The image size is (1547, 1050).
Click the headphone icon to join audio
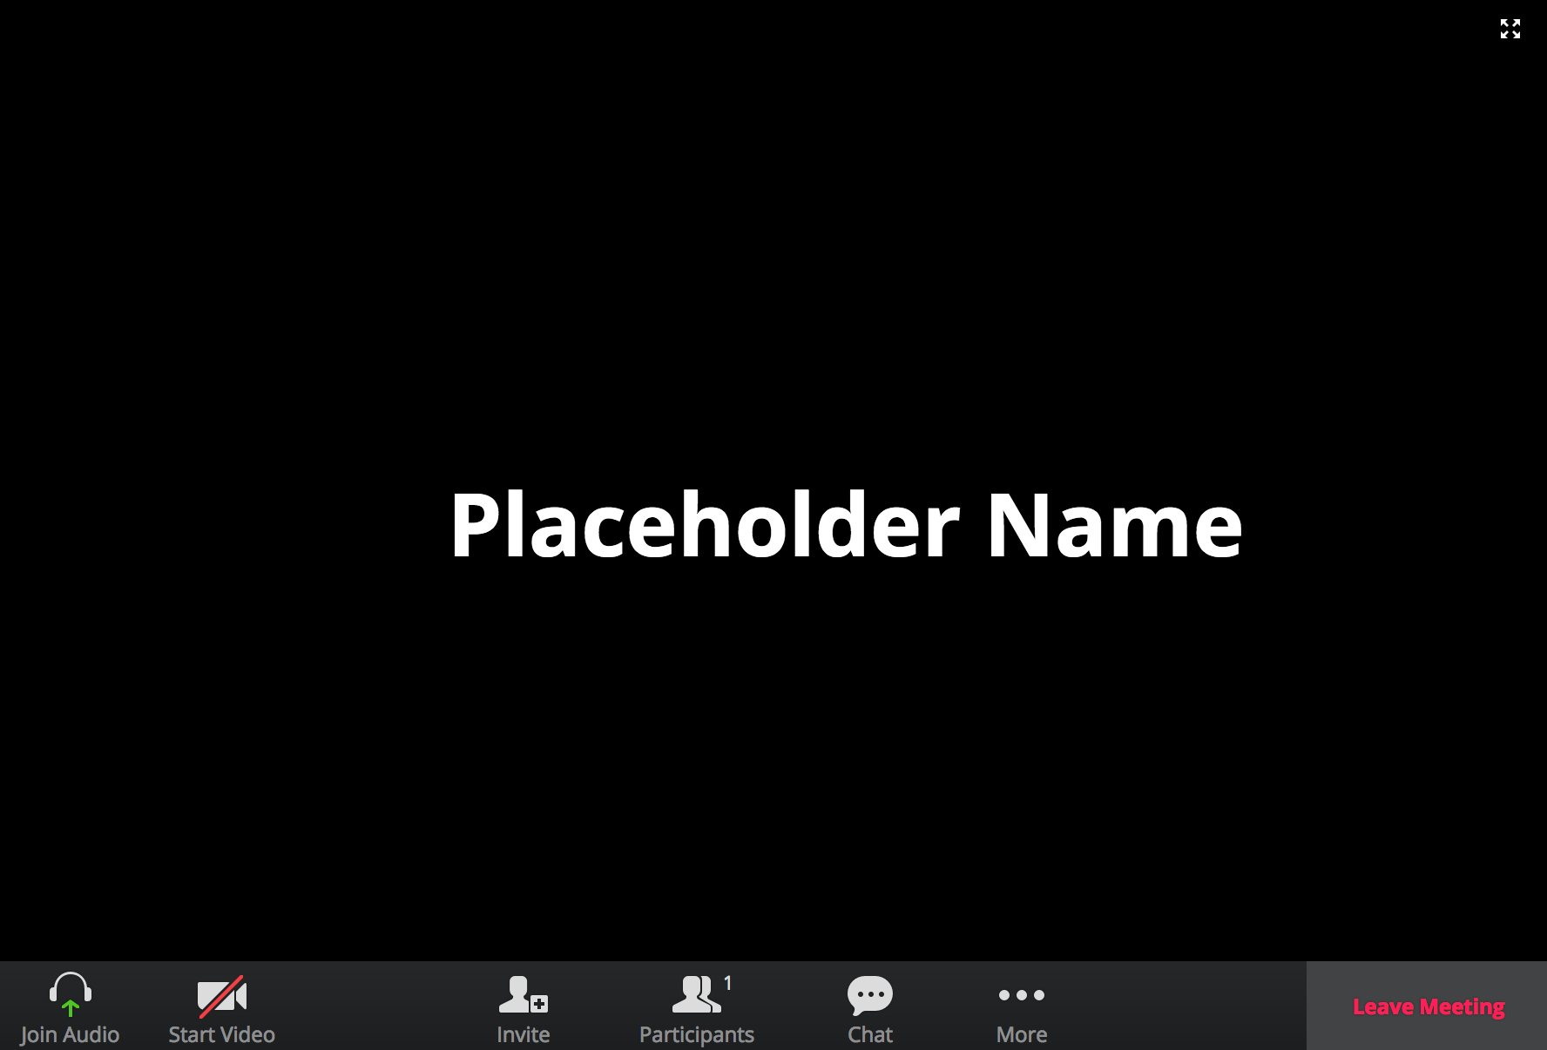click(71, 990)
